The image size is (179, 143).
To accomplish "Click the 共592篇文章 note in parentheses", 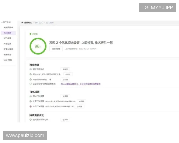I will [61, 101].
